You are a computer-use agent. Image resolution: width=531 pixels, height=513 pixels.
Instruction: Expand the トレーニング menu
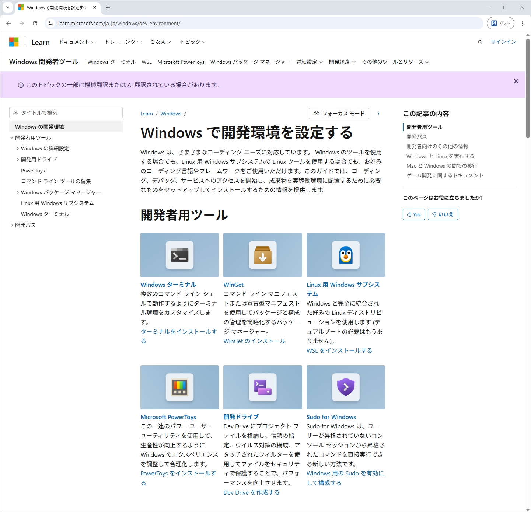tap(123, 42)
